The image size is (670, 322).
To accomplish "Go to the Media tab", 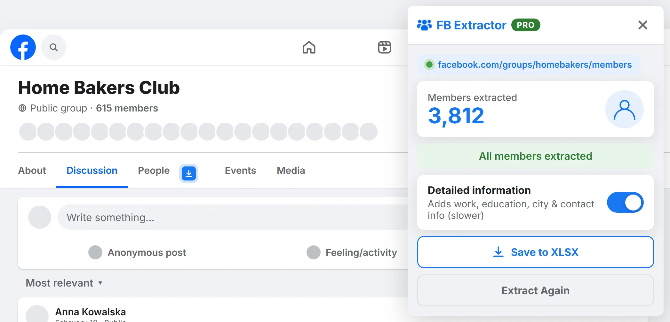I will pyautogui.click(x=291, y=171).
